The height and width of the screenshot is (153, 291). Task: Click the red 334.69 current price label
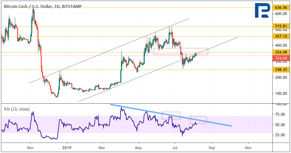[281, 58]
